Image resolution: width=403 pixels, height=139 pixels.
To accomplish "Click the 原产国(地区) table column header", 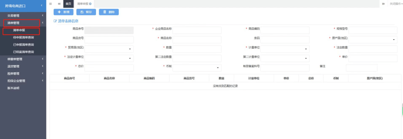I will tap(375, 78).
